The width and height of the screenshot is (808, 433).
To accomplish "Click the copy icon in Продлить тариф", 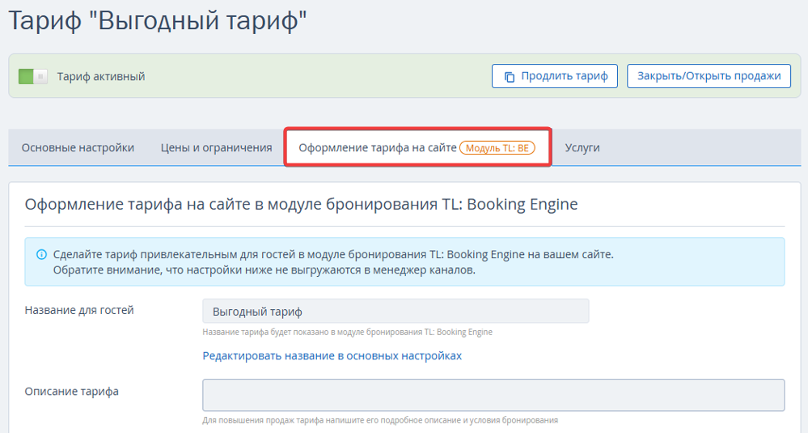I will tap(509, 77).
